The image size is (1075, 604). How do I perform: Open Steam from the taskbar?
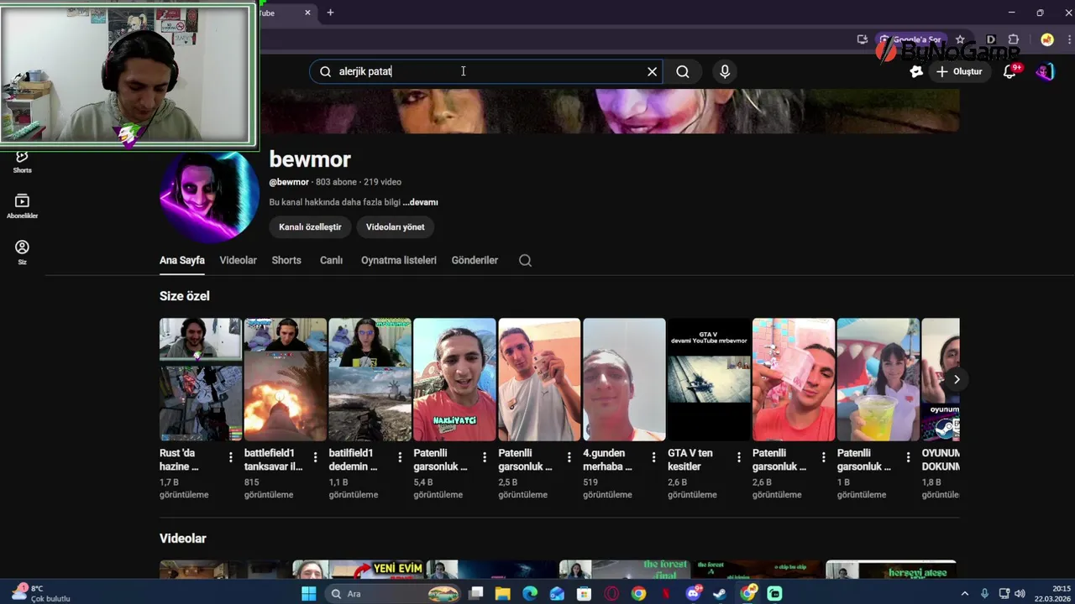pos(720,594)
